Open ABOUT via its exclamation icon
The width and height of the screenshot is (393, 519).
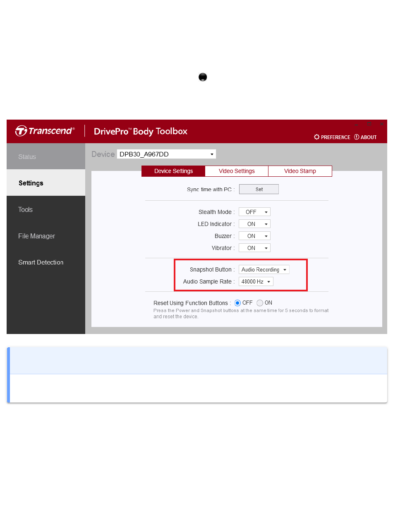click(357, 137)
